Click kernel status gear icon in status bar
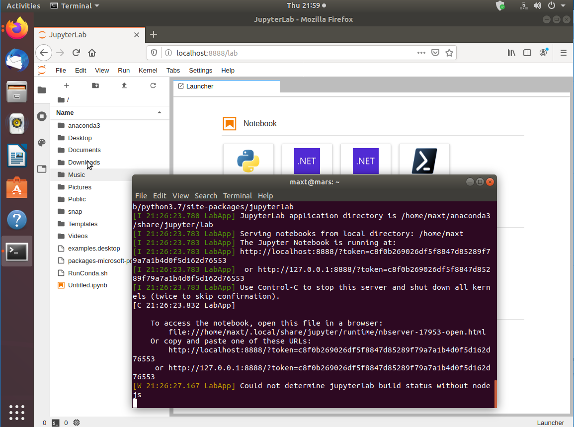The width and height of the screenshot is (574, 427). (x=77, y=423)
